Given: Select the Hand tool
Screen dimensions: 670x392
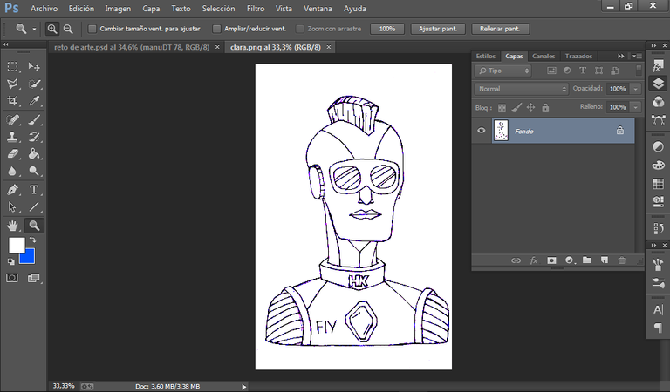Looking at the screenshot, I should coord(12,226).
